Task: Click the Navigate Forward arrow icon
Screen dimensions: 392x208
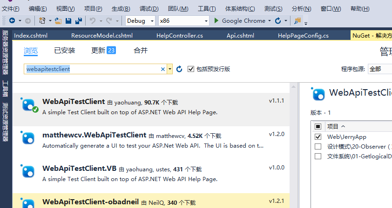Action: (28, 21)
